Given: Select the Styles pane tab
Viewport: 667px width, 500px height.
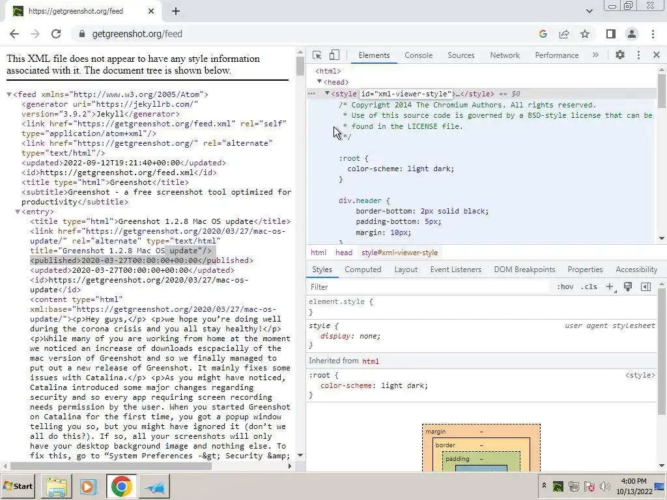Looking at the screenshot, I should tap(322, 270).
